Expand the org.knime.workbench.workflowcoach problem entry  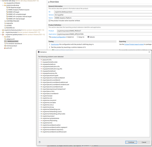coord(39,132)
